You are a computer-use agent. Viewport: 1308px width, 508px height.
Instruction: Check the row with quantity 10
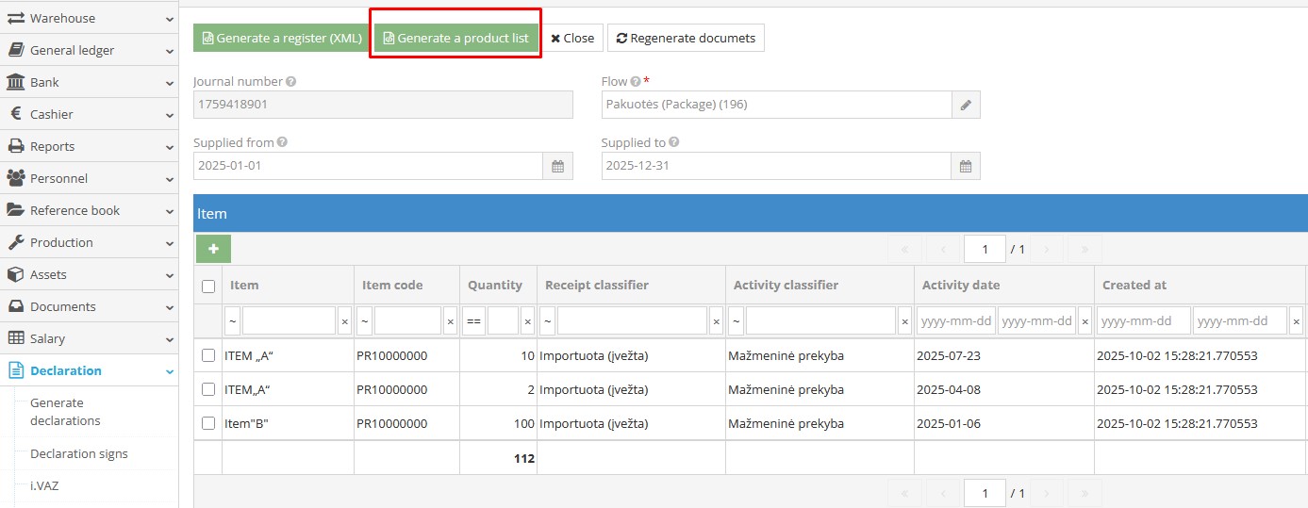coord(208,355)
